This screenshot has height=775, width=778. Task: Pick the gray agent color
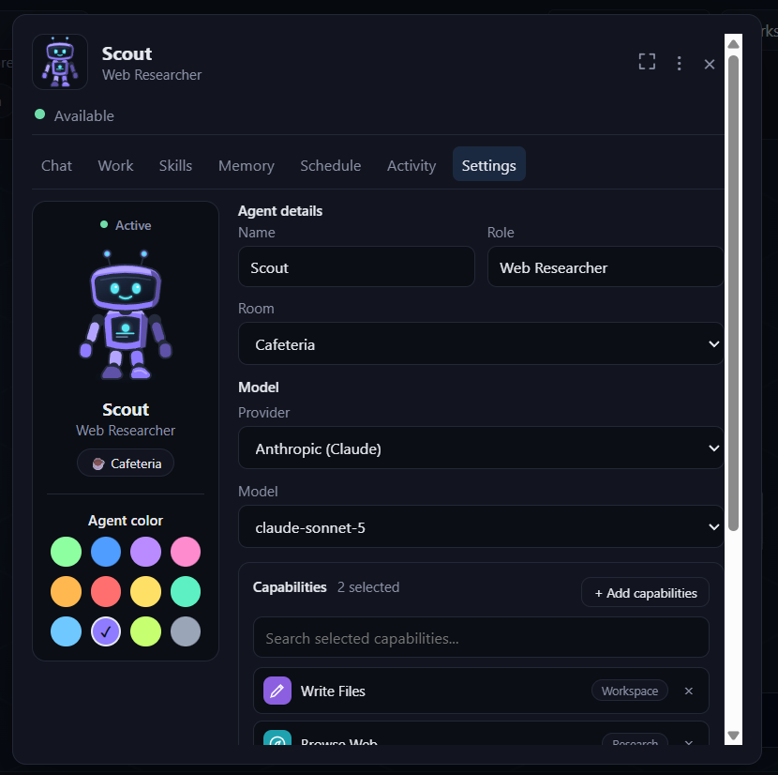coord(186,631)
